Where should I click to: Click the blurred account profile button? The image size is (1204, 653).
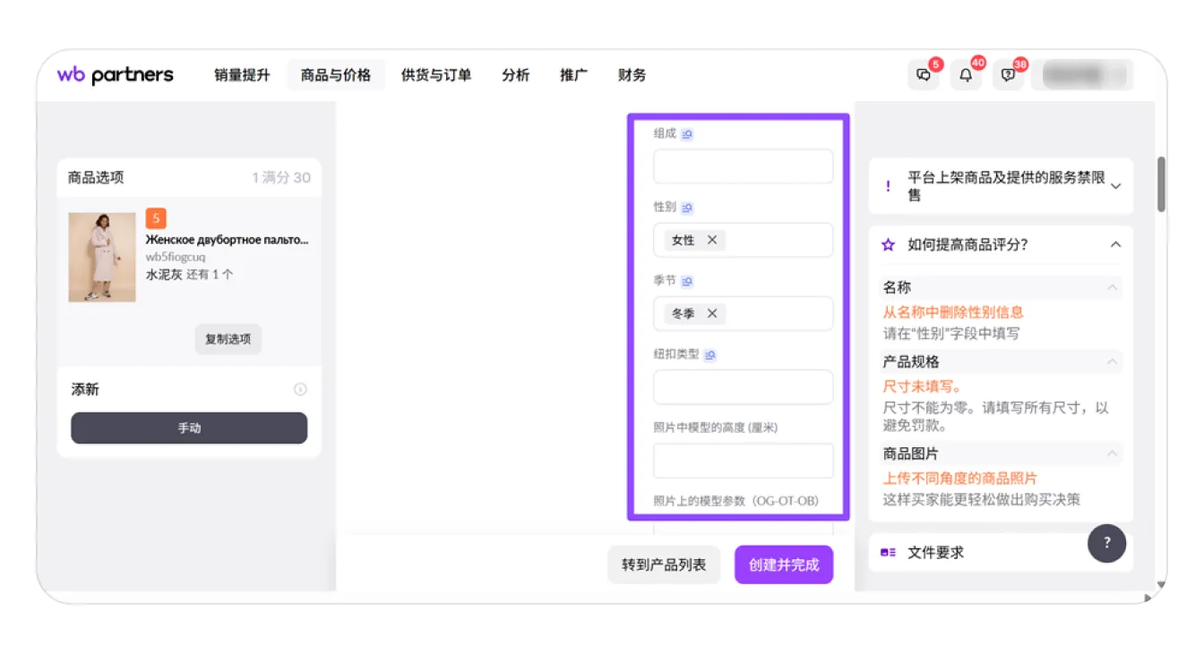(1082, 75)
